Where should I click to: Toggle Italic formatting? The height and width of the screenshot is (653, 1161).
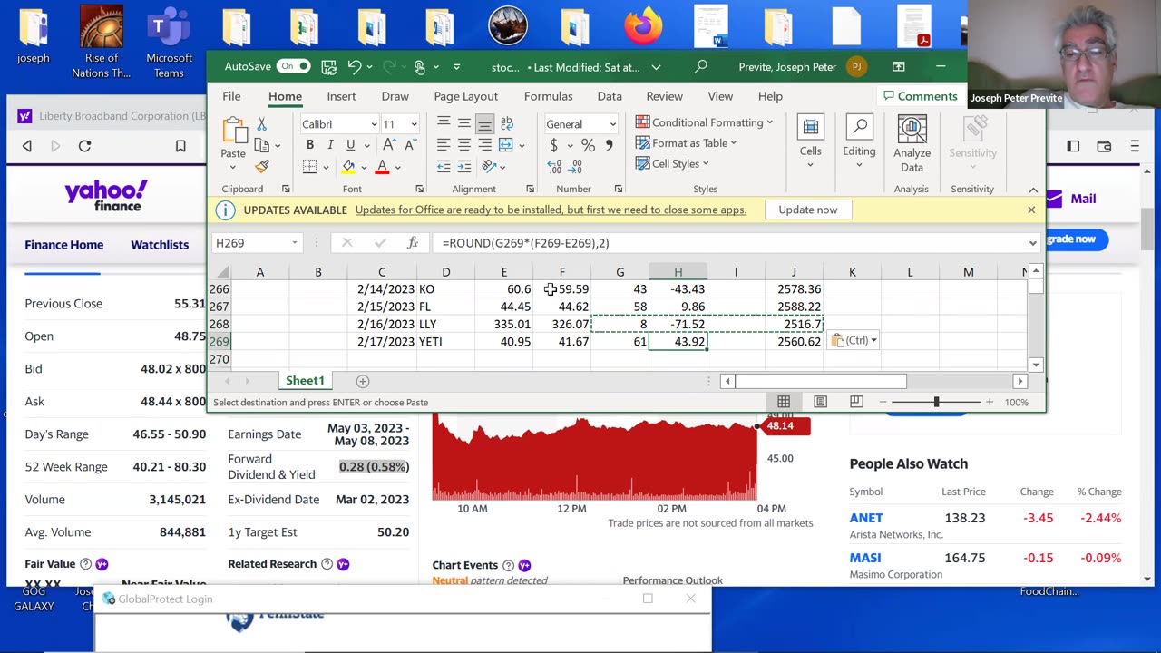(330, 145)
